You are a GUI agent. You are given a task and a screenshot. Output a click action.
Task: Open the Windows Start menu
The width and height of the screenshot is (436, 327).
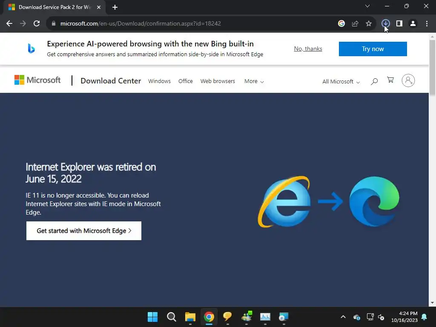point(152,317)
